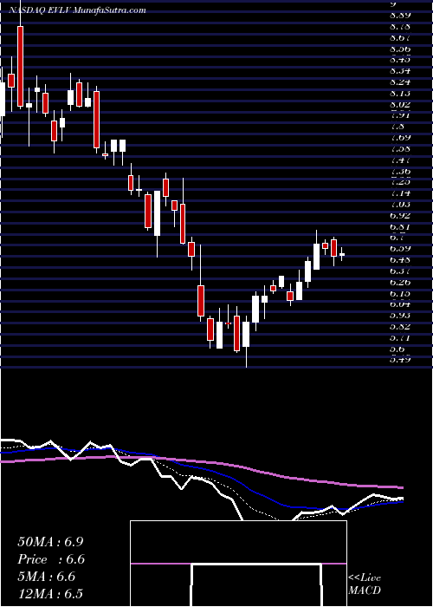The height and width of the screenshot is (607, 433).
Task: Select the 8.13 price axis label
Action: point(400,94)
